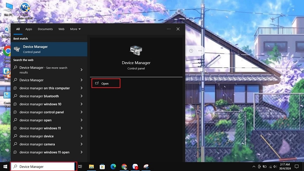Launch Microsoft Edge from the taskbar
304x171 pixels.
(113, 167)
